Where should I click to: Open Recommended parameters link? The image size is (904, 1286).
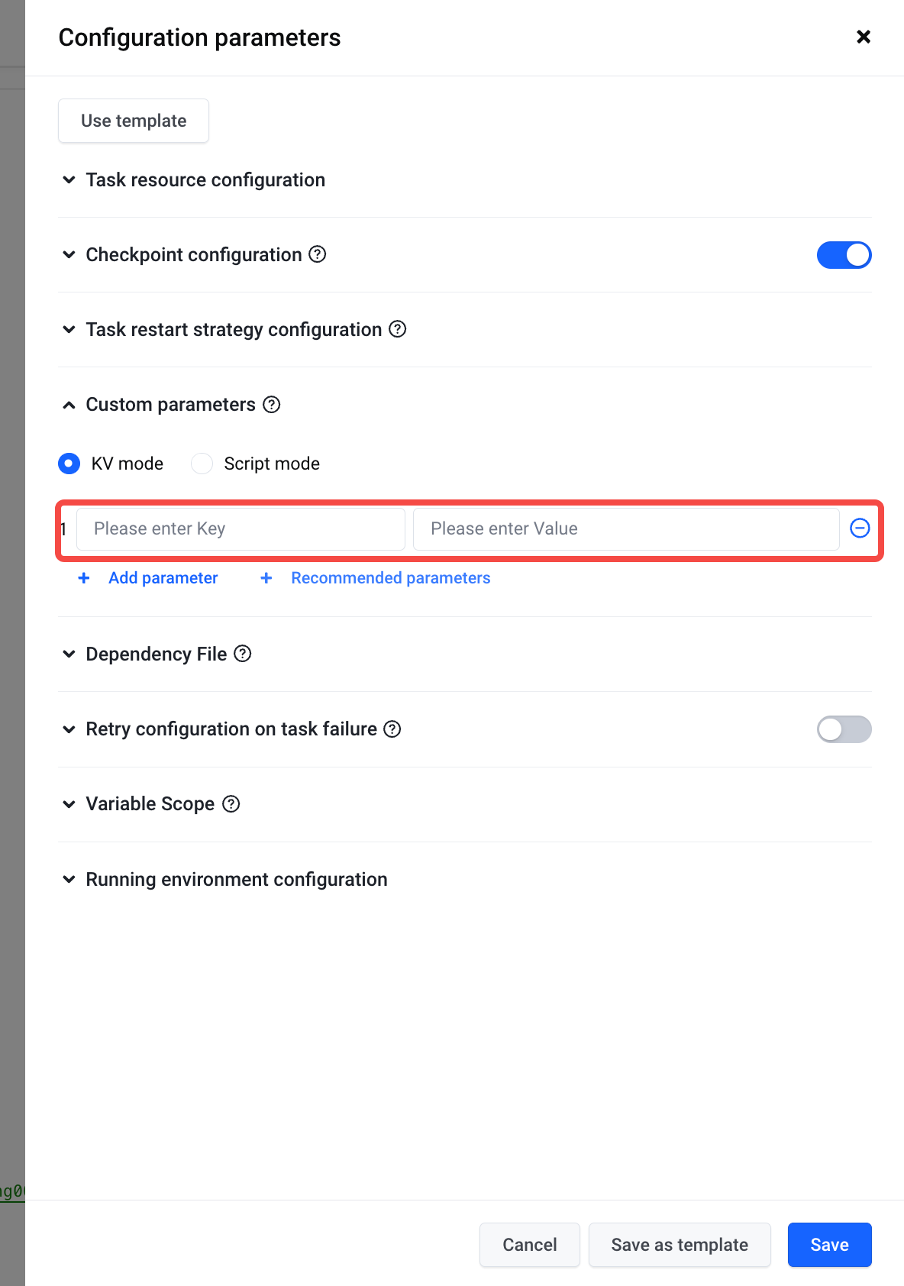click(376, 578)
